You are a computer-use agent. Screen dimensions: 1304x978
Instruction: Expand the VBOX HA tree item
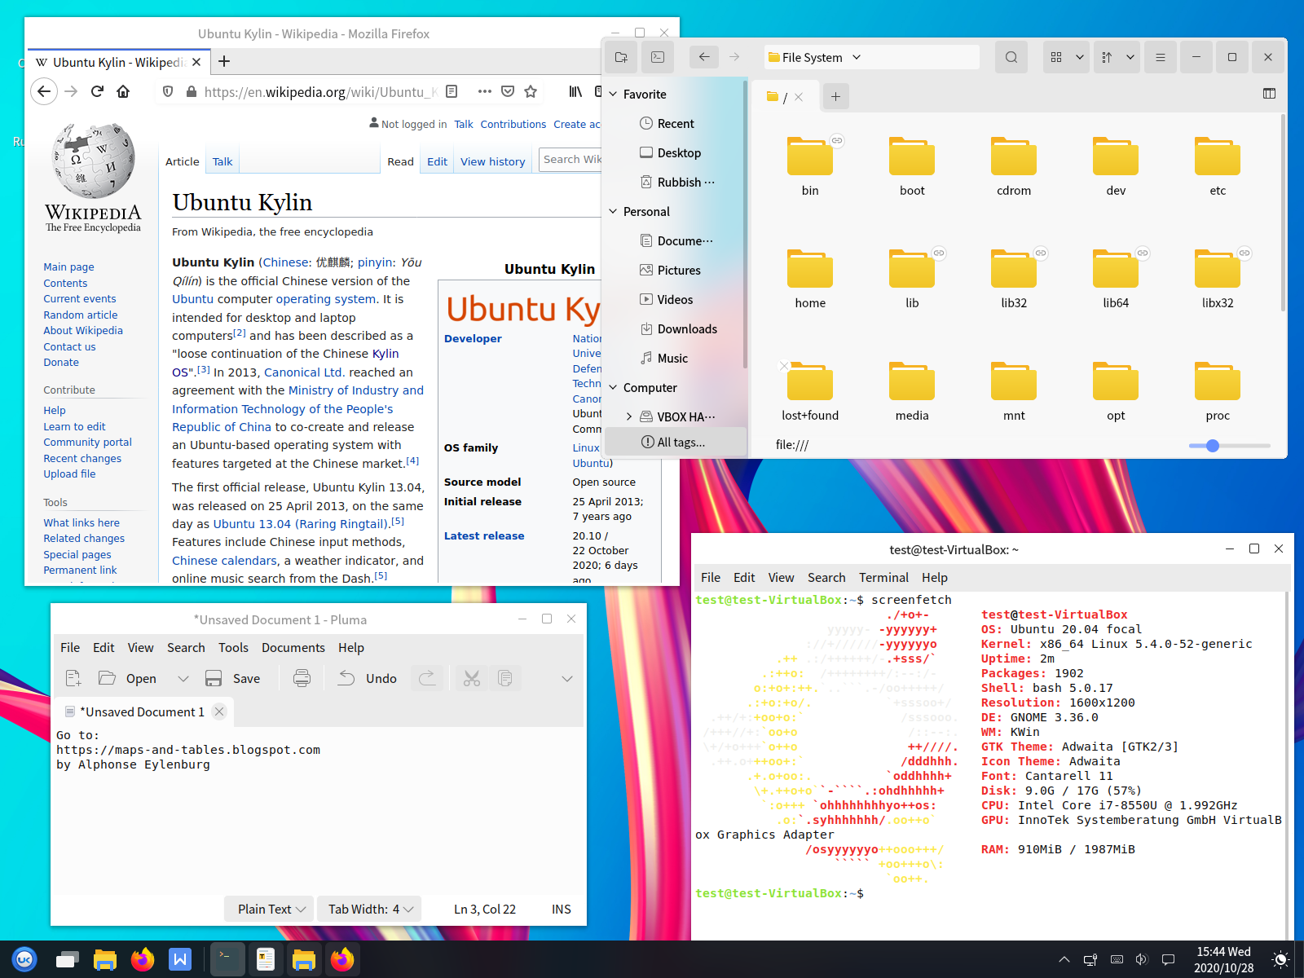click(x=629, y=416)
